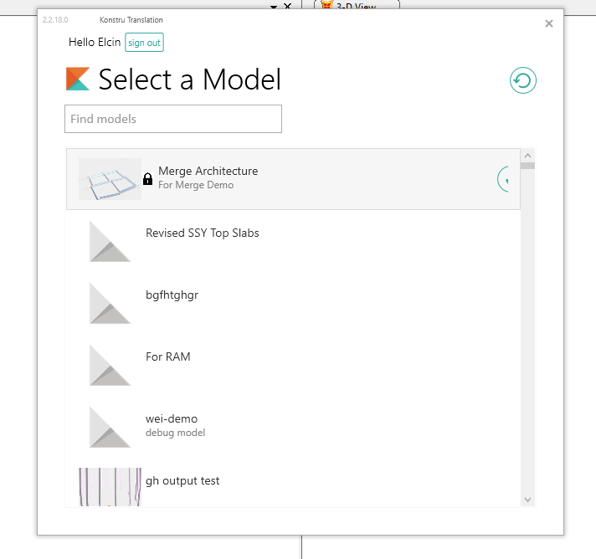Switch to the 3-D View tab

click(356, 6)
